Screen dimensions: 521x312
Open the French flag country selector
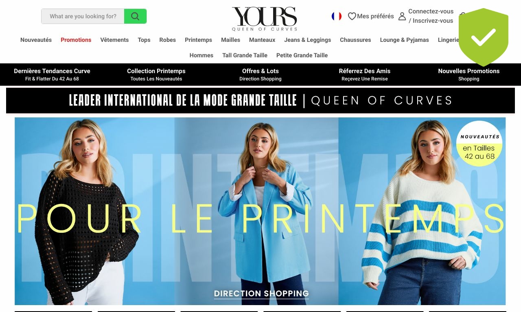[337, 16]
